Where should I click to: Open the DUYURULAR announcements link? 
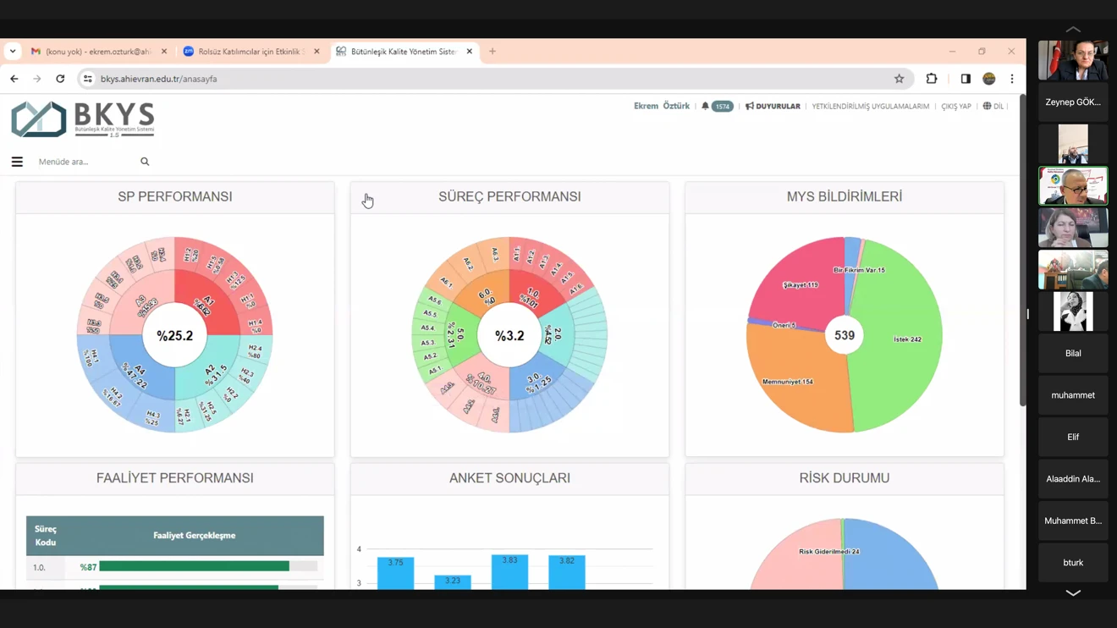[773, 107]
